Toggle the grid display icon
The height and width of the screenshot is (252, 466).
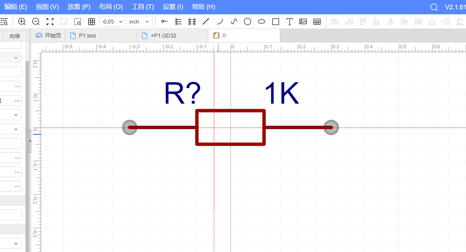(x=91, y=21)
